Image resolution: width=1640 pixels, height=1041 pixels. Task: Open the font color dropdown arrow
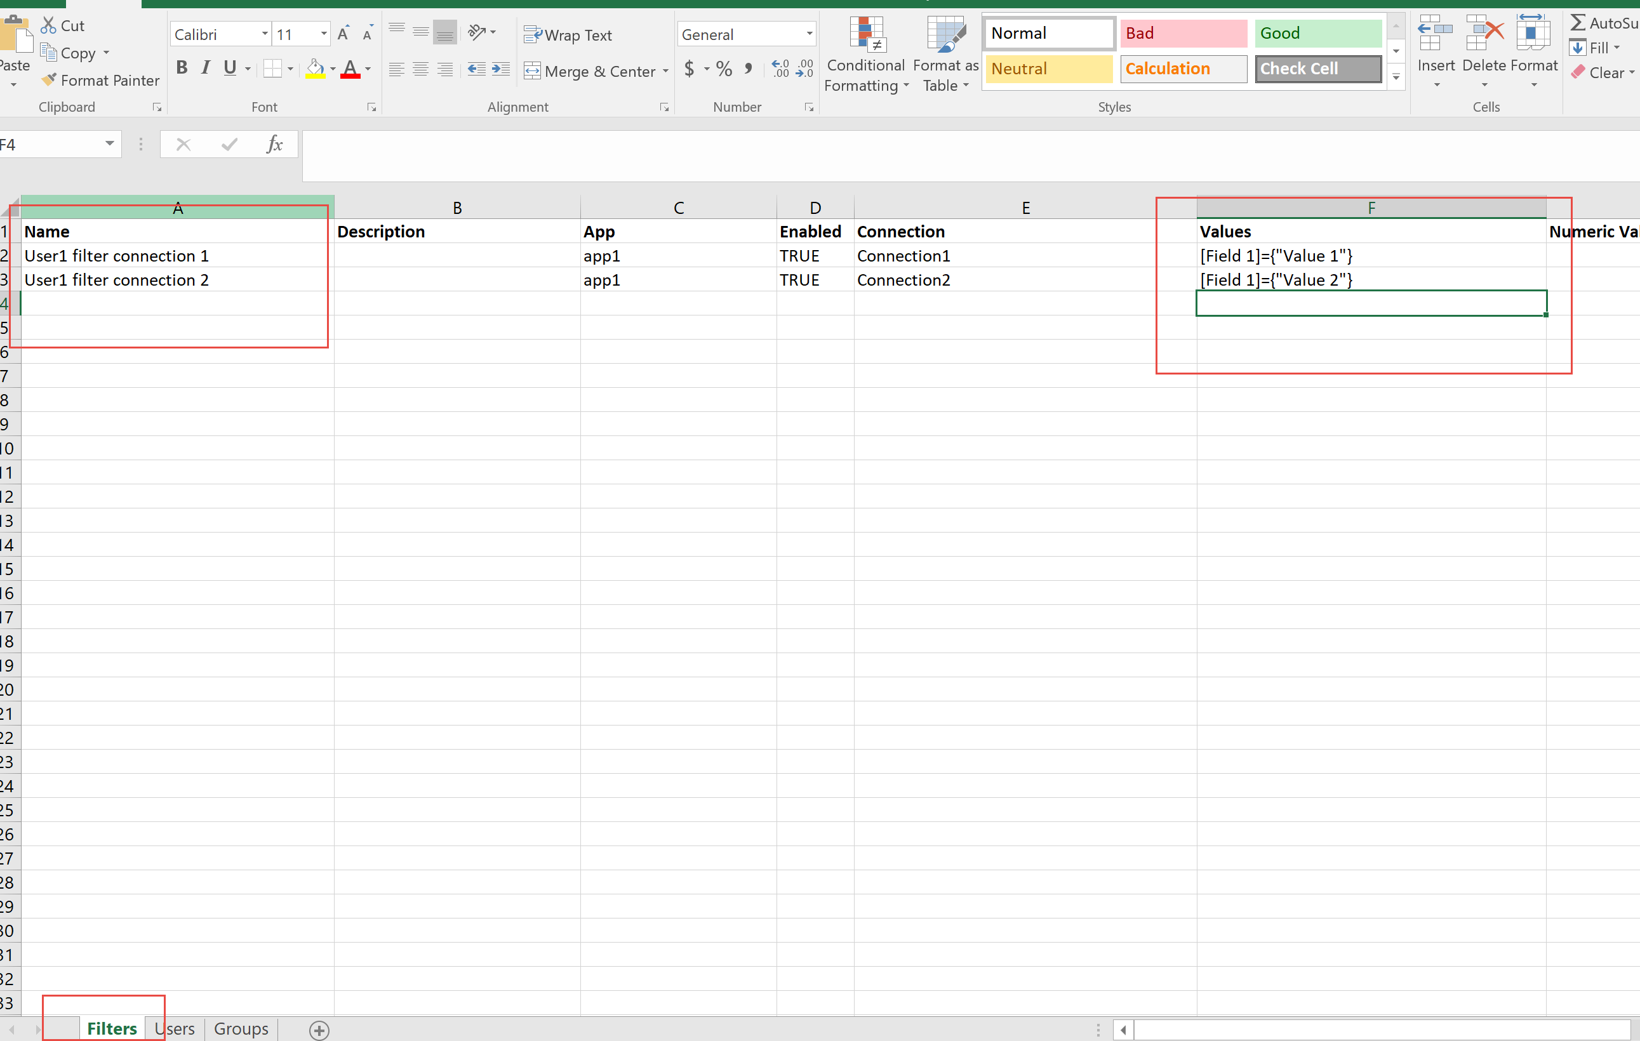pos(368,69)
